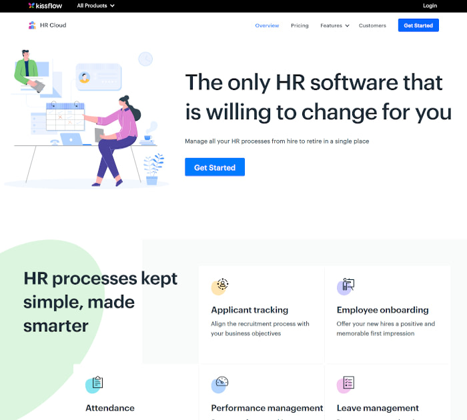Click the Performance management gauge icon

click(x=219, y=385)
